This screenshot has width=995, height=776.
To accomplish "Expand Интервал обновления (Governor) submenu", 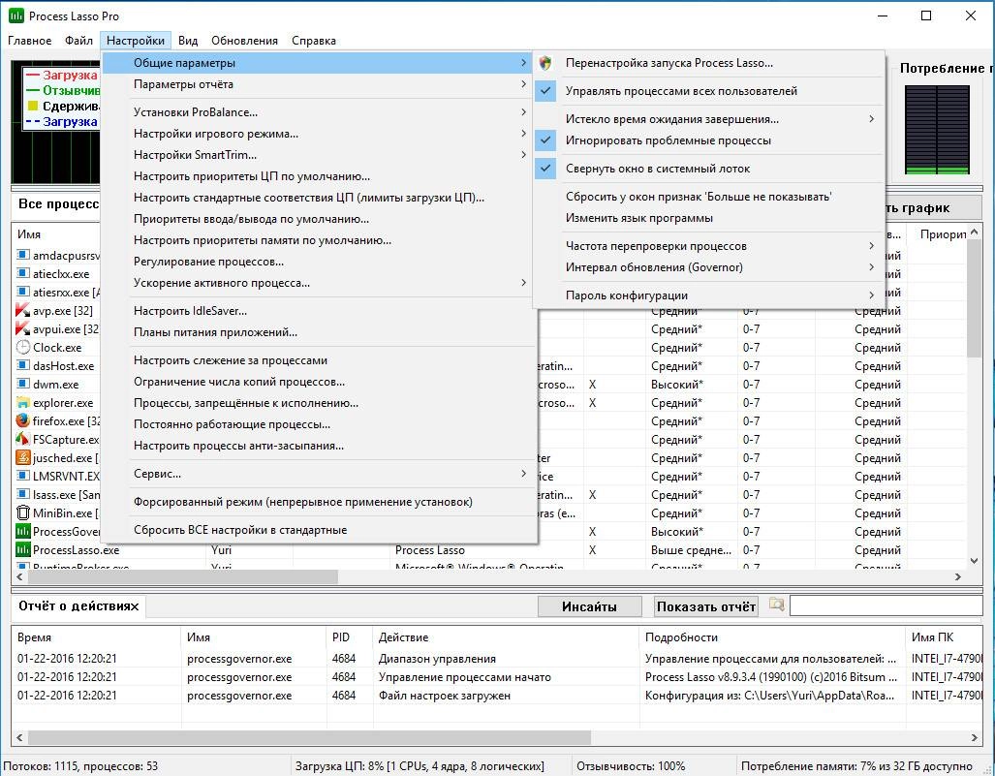I will pos(708,267).
